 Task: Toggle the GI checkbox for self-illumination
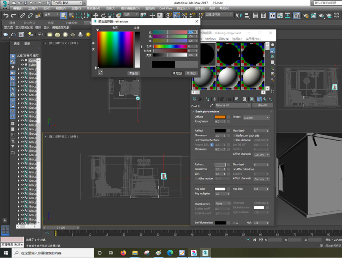[x=234, y=223]
